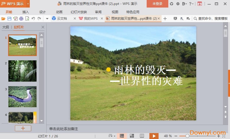Select slide 4 thumbnail
The width and height of the screenshot is (230, 139).
(x=22, y=117)
